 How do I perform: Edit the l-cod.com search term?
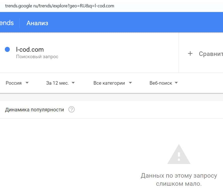click(30, 49)
